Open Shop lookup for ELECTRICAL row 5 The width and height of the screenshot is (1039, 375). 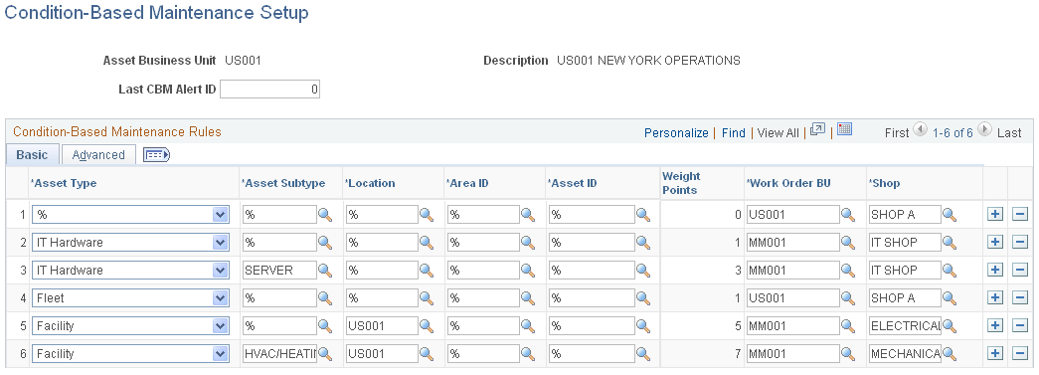pyautogui.click(x=950, y=326)
